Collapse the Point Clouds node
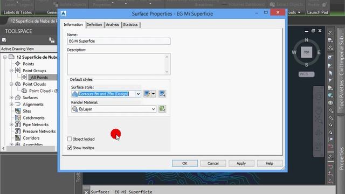This screenshot has width=345, height=194. [x=11, y=84]
